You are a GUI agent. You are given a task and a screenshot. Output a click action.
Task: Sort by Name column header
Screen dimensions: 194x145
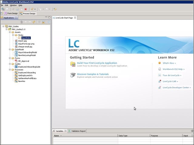(x=85, y=136)
